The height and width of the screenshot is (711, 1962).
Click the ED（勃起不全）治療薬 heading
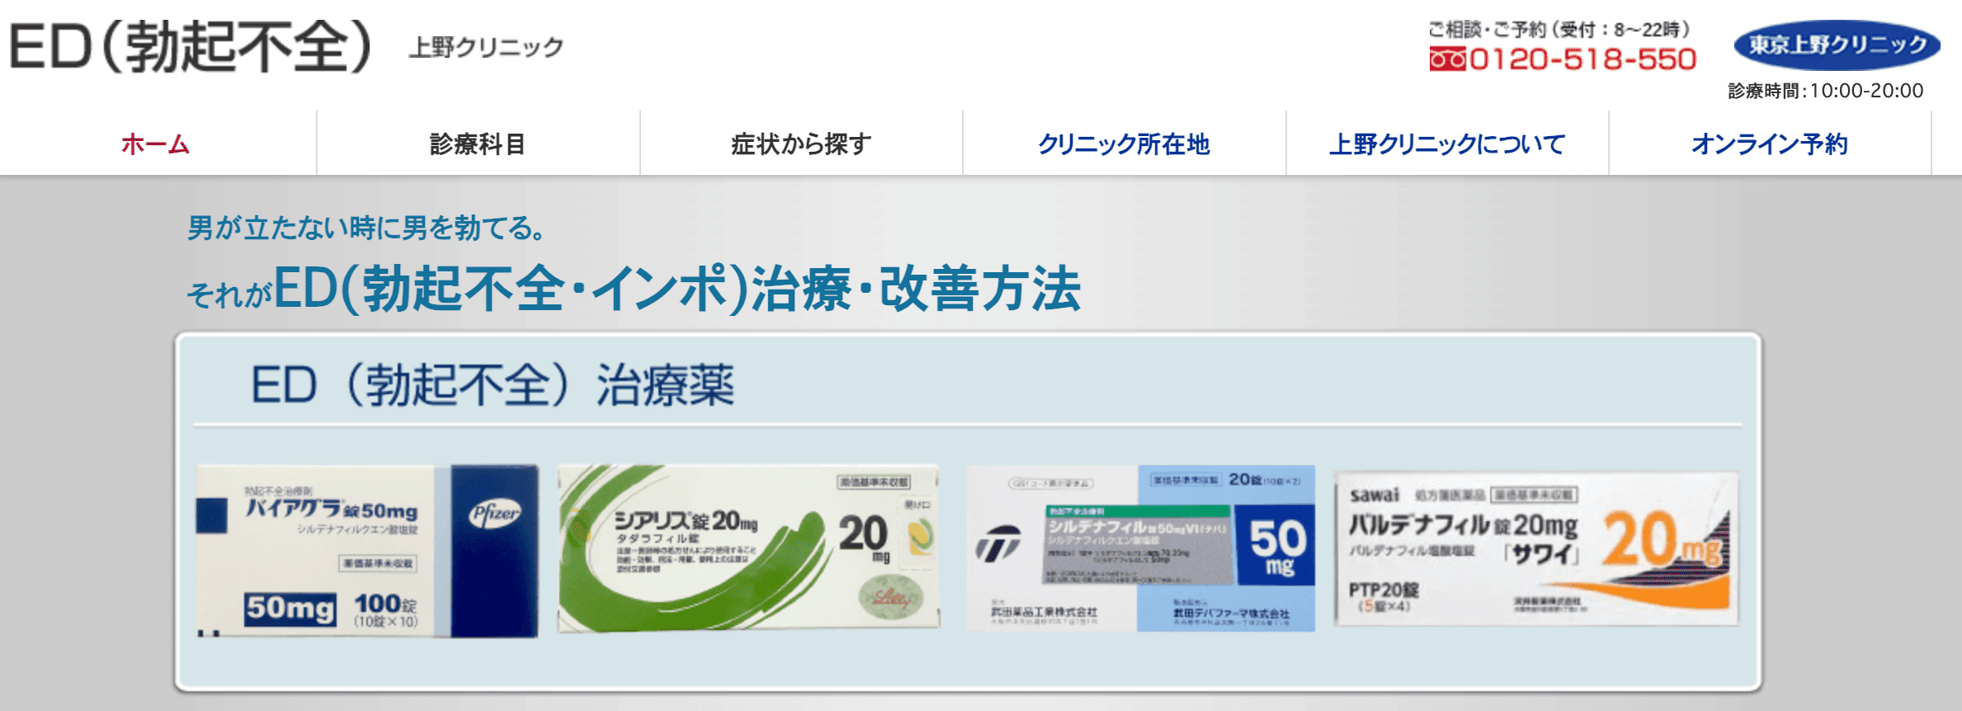493,385
